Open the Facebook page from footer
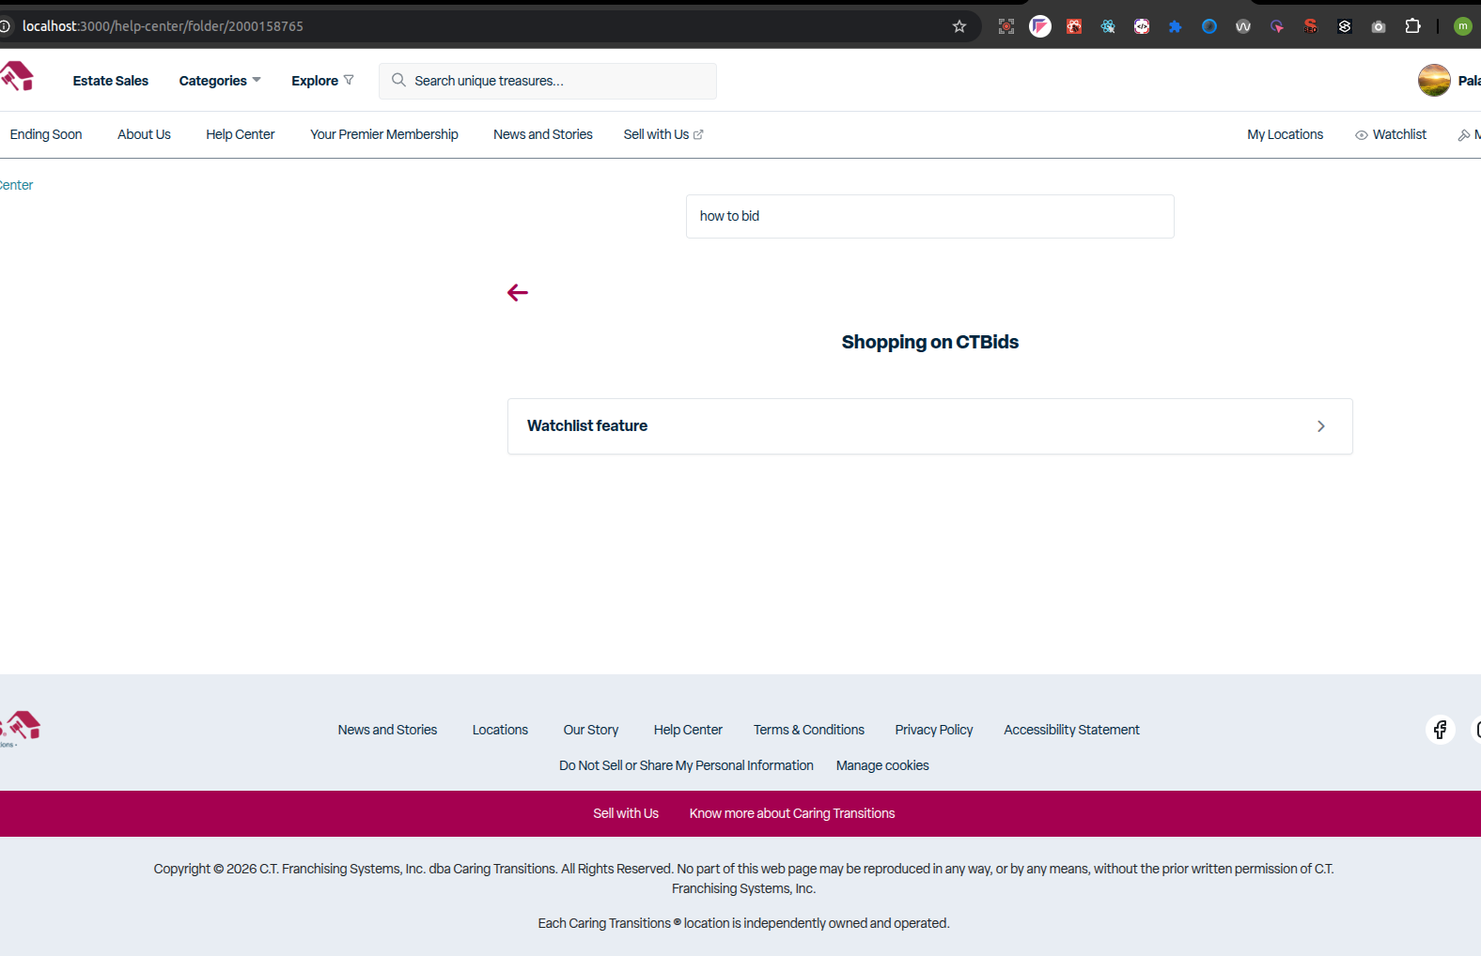 click(1441, 730)
